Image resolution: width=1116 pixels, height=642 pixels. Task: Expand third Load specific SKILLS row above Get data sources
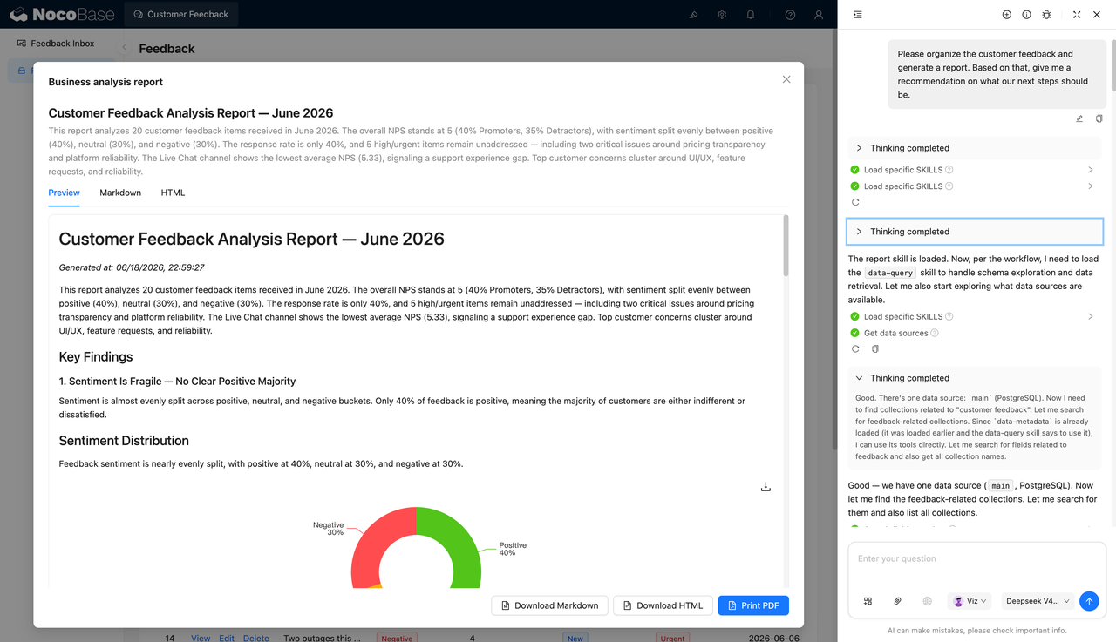tap(1091, 317)
